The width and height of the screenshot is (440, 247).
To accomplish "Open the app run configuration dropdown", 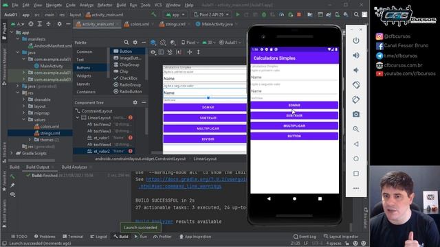I will click(x=175, y=14).
